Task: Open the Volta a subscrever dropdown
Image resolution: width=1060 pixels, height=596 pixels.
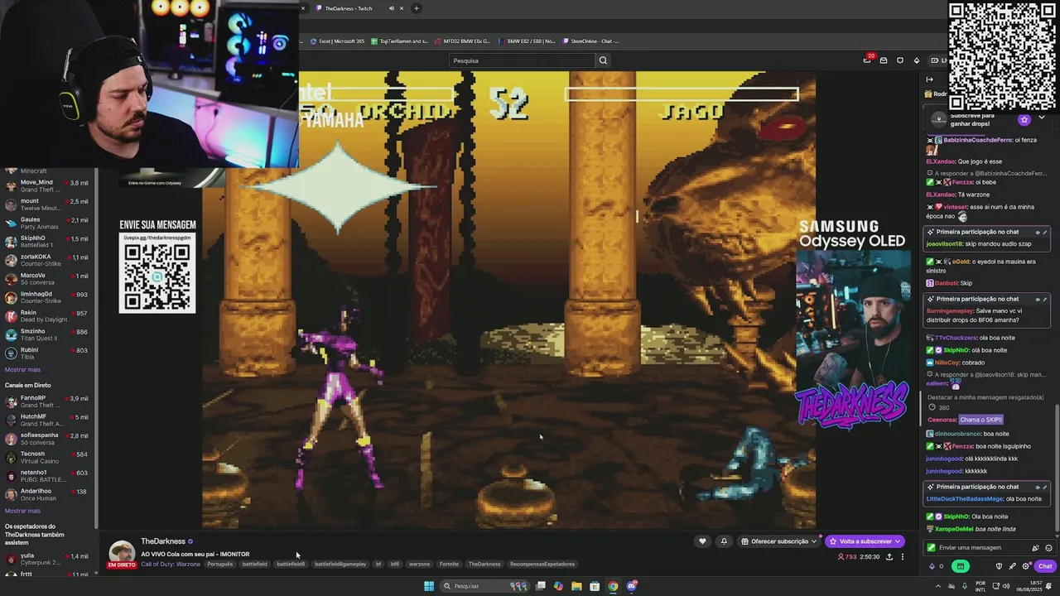Action: (x=865, y=541)
